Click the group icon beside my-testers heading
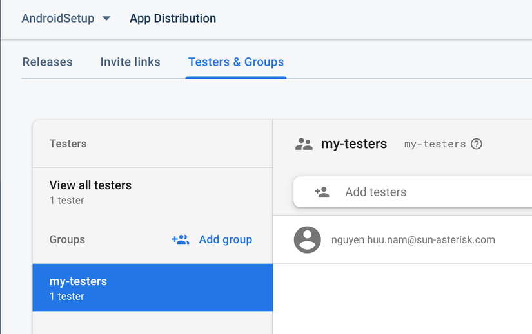This screenshot has height=334, width=532. click(304, 144)
